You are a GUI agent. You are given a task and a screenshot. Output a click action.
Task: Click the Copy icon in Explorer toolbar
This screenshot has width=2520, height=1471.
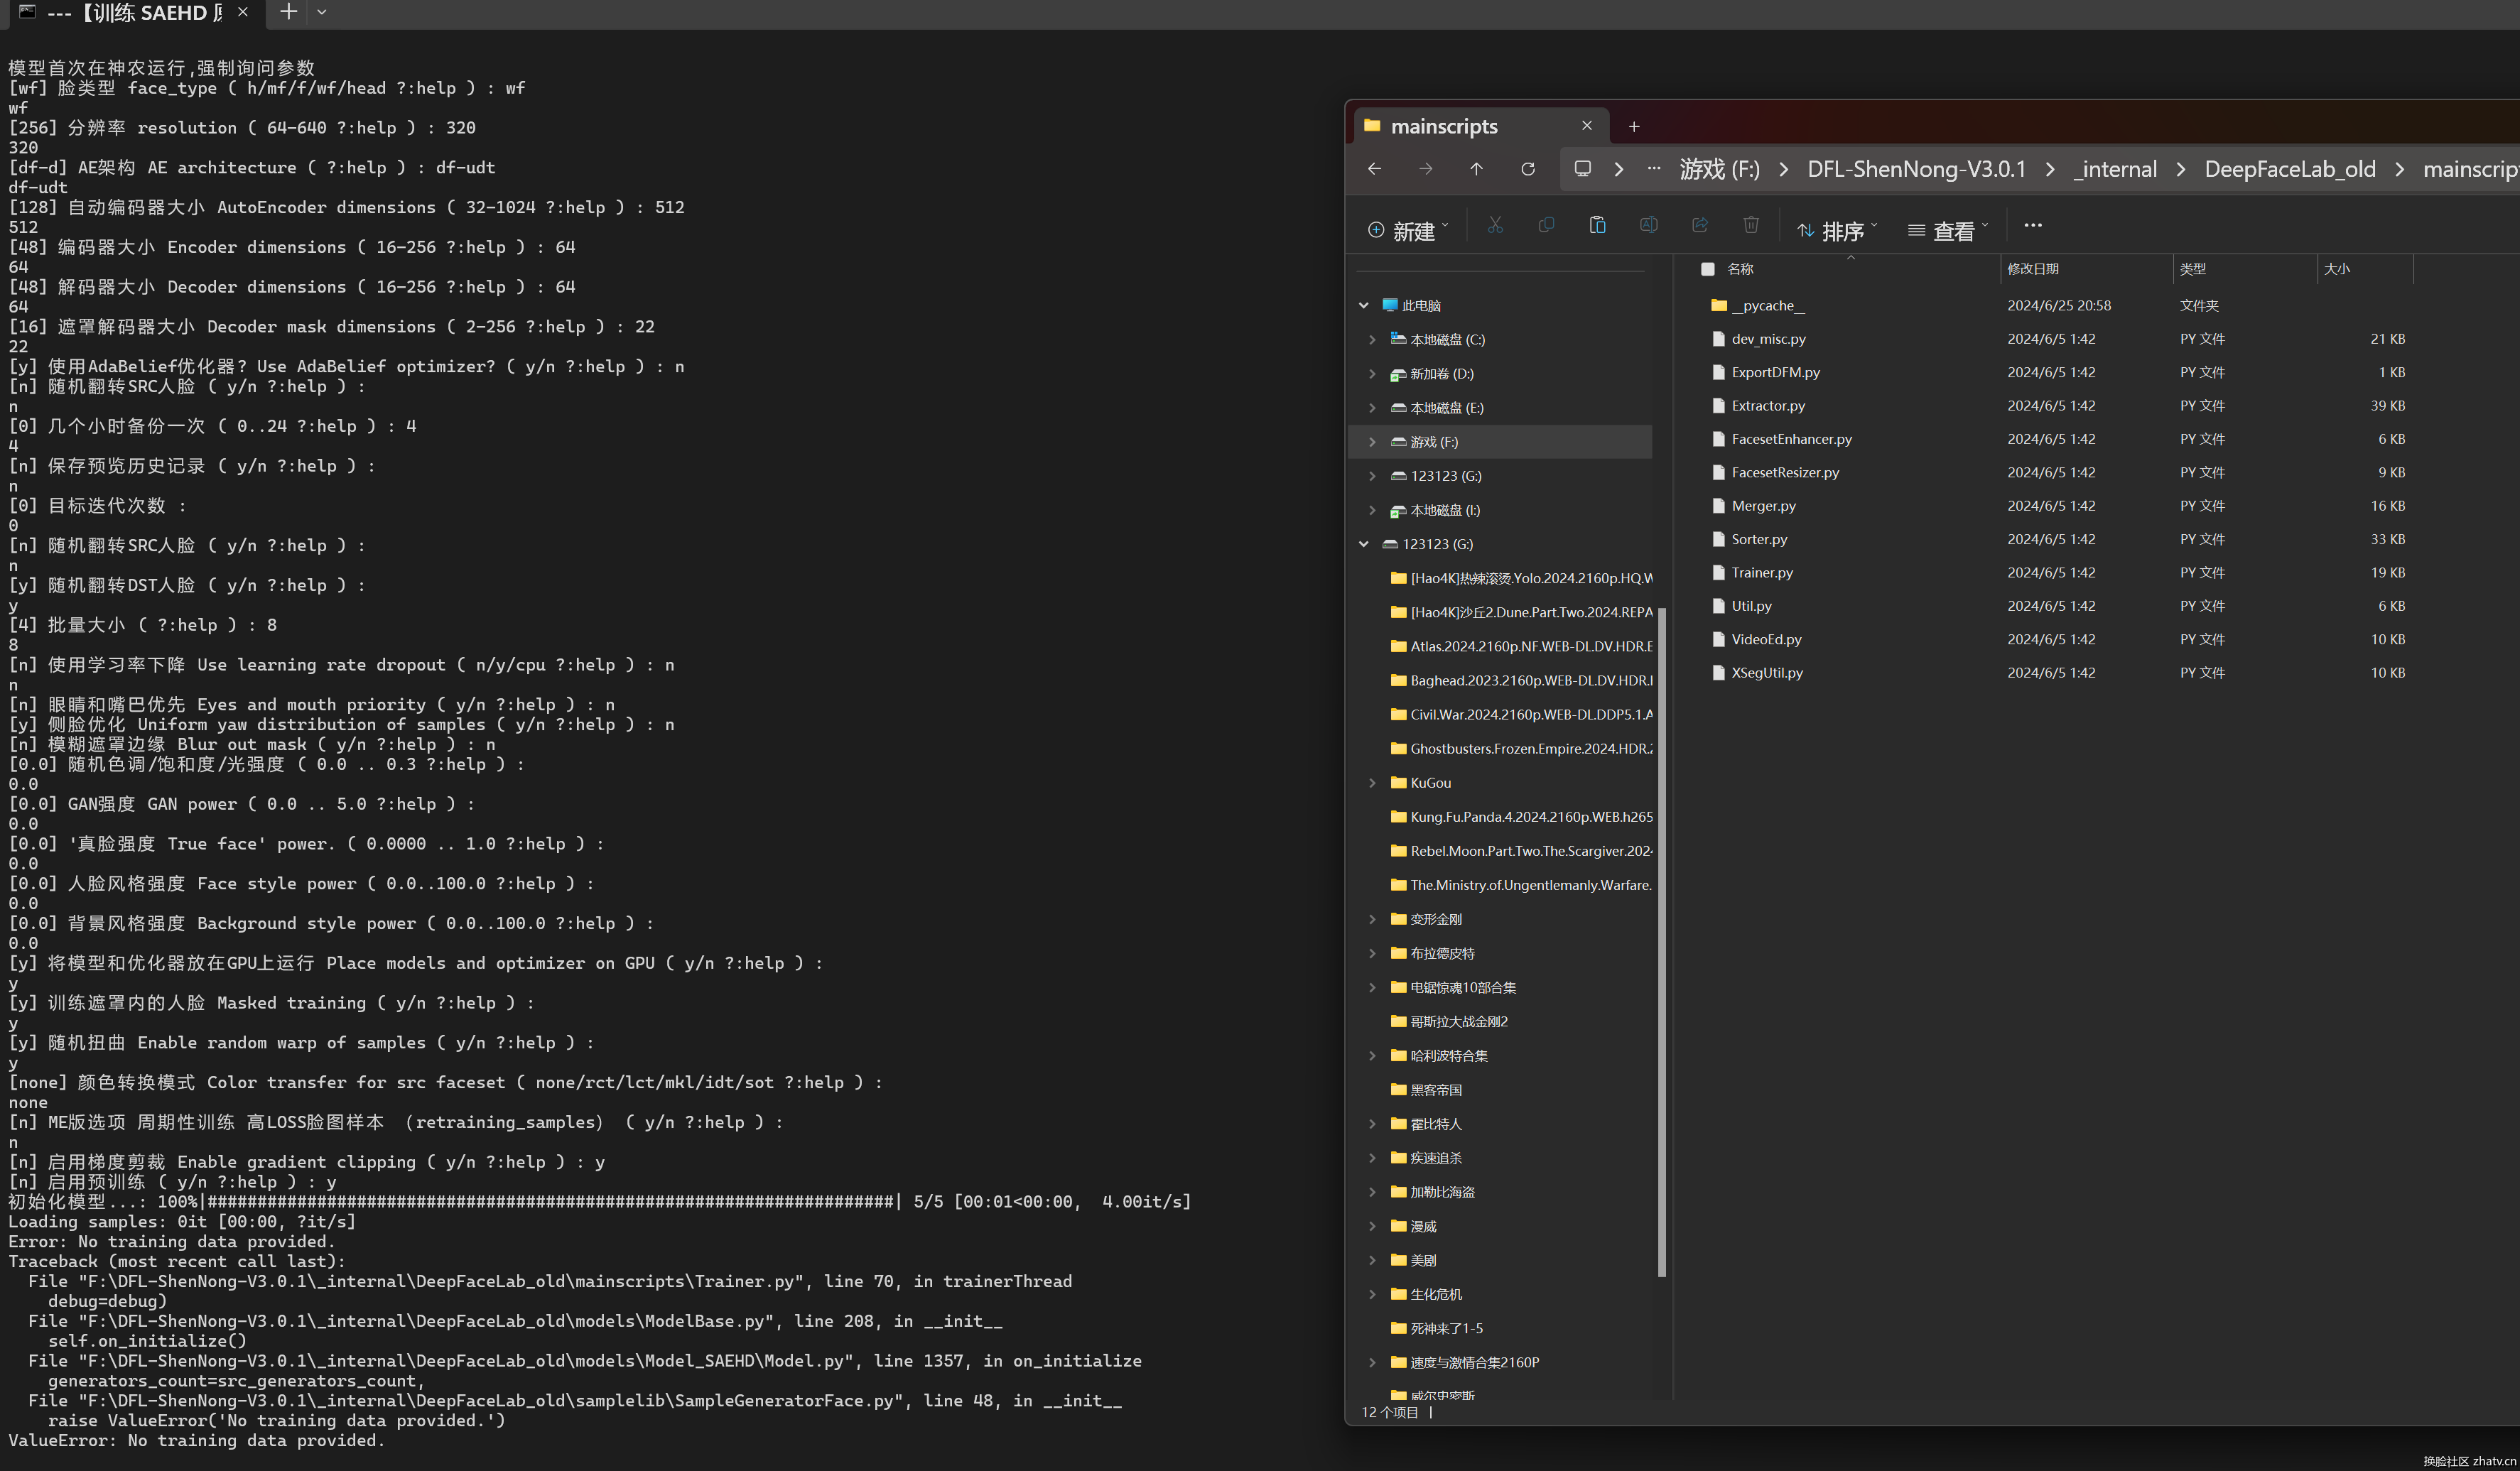(1546, 226)
